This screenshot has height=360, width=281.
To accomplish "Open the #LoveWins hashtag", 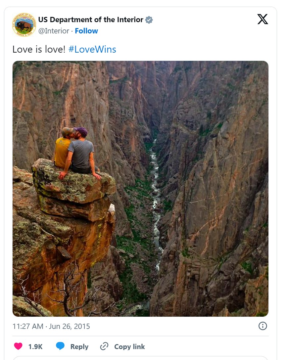I will pyautogui.click(x=92, y=50).
